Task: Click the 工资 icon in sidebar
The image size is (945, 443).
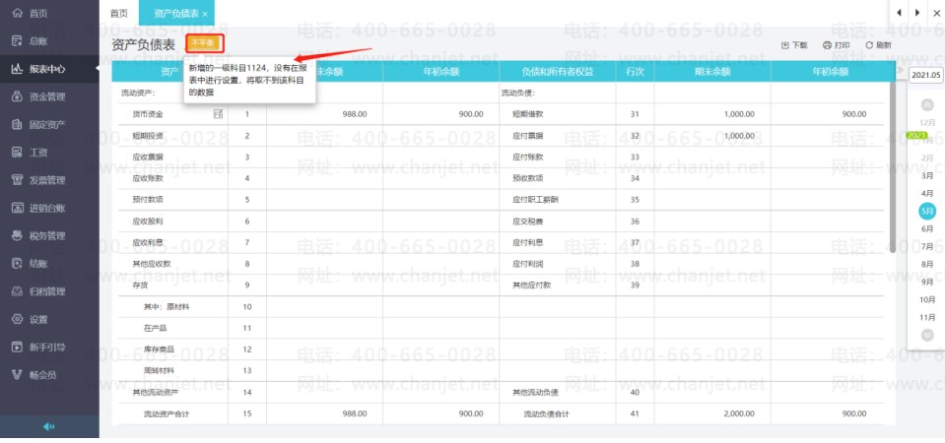Action: pos(18,153)
